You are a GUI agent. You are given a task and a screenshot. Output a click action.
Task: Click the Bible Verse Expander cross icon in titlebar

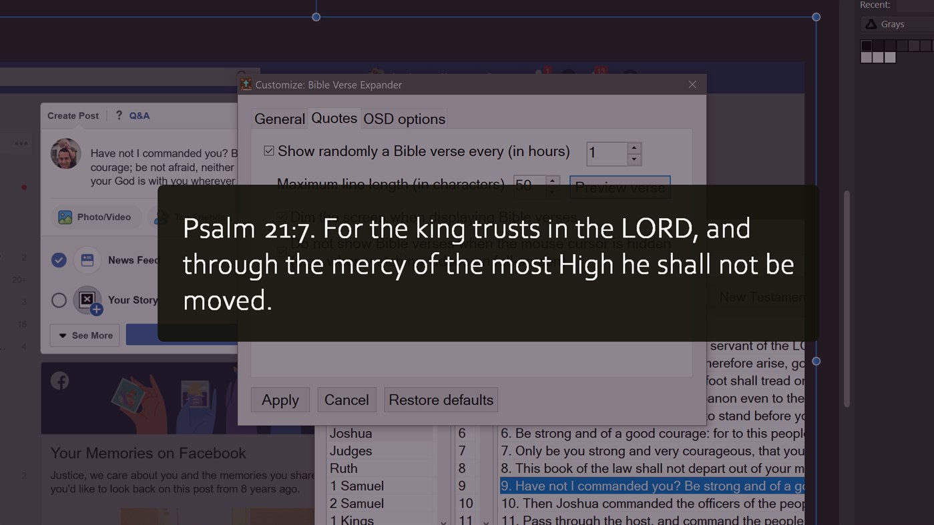click(x=692, y=84)
